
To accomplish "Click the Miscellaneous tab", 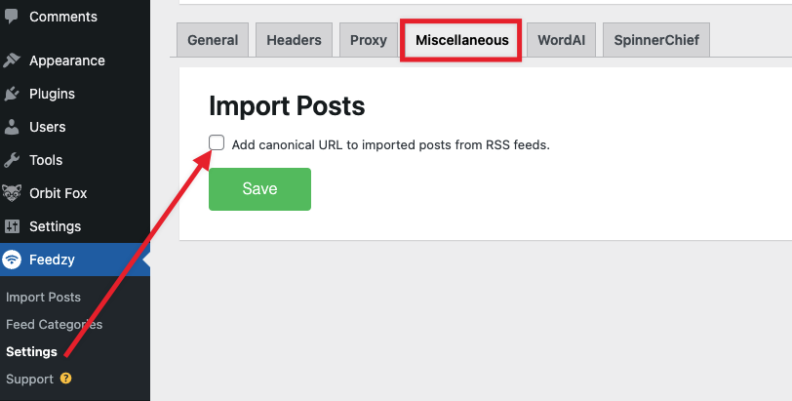I will click(x=461, y=40).
